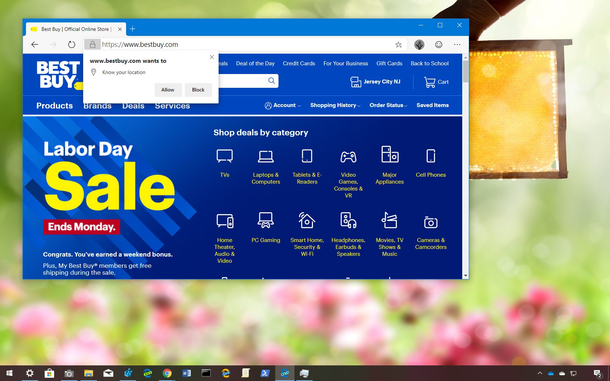Open the Cell Phones category icon
The height and width of the screenshot is (381, 610).
click(x=431, y=155)
